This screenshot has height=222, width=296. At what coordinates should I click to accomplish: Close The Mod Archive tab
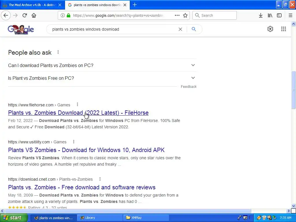coord(60,5)
